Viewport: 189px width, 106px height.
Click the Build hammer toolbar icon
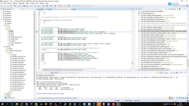click(15, 6)
